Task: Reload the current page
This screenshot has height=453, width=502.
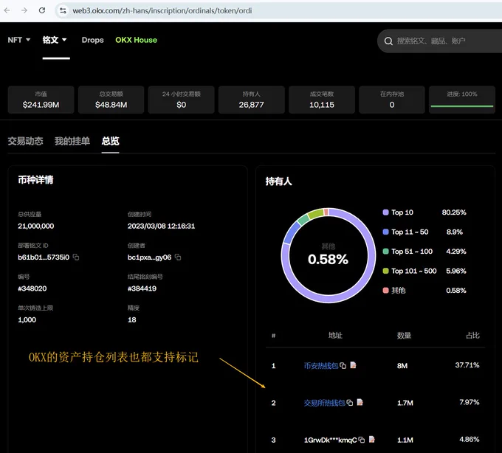Action: tap(42, 10)
